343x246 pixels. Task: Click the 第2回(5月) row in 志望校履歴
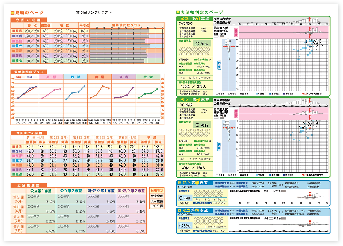(x=18, y=199)
